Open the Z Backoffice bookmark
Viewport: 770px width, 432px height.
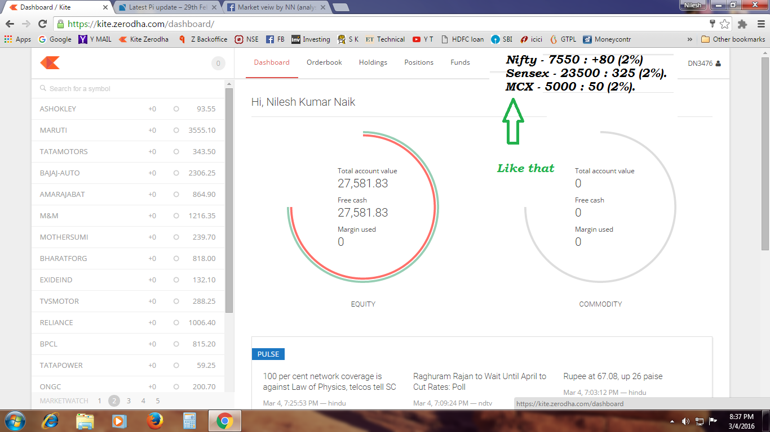click(x=202, y=39)
